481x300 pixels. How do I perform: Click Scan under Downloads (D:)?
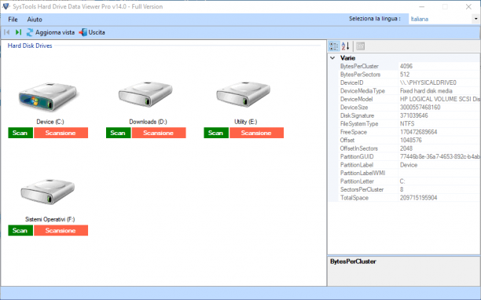pyautogui.click(x=118, y=133)
